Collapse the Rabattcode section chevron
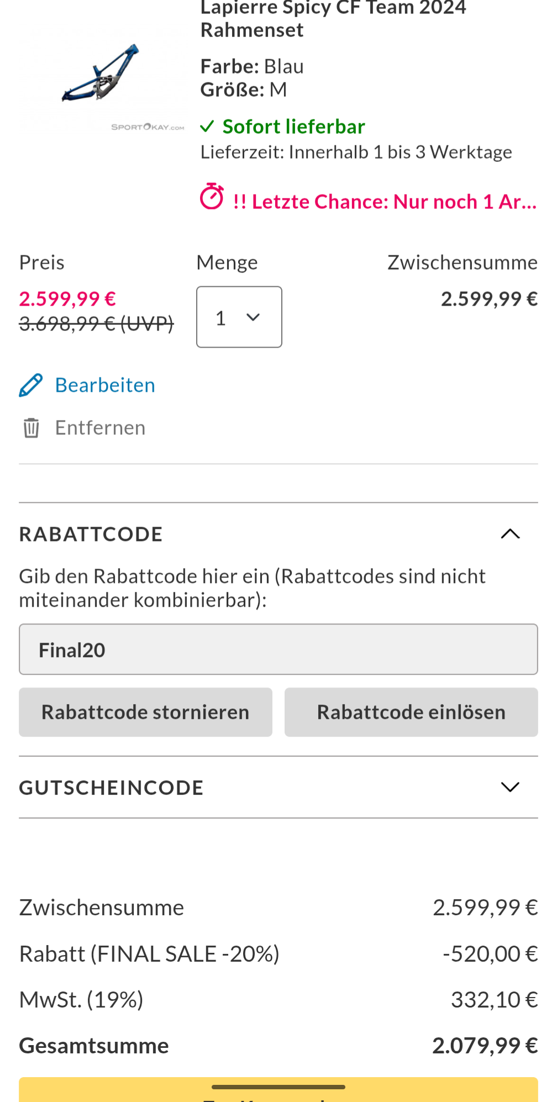Image resolution: width=557 pixels, height=1102 pixels. 510,534
